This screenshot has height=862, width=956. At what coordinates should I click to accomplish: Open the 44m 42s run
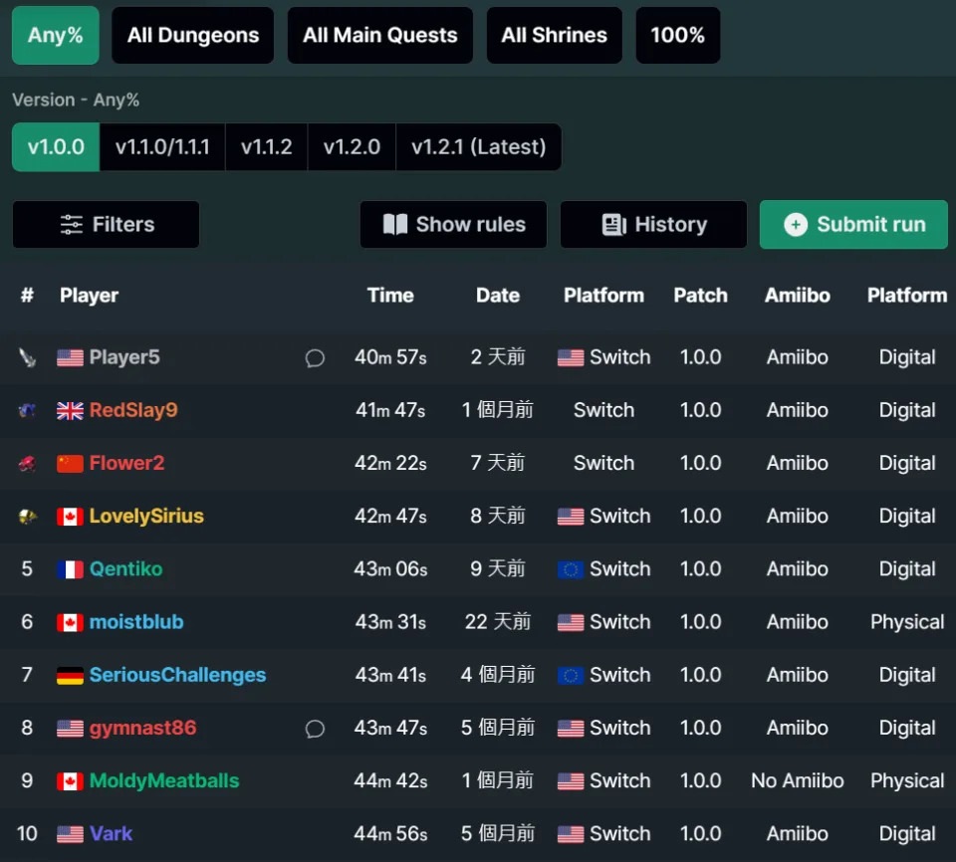click(x=390, y=781)
